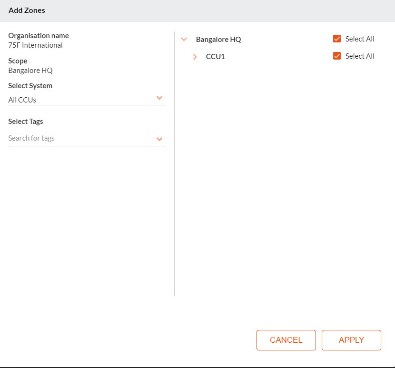Click Select All text beside Bangalore HQ
The width and height of the screenshot is (395, 368).
point(360,39)
